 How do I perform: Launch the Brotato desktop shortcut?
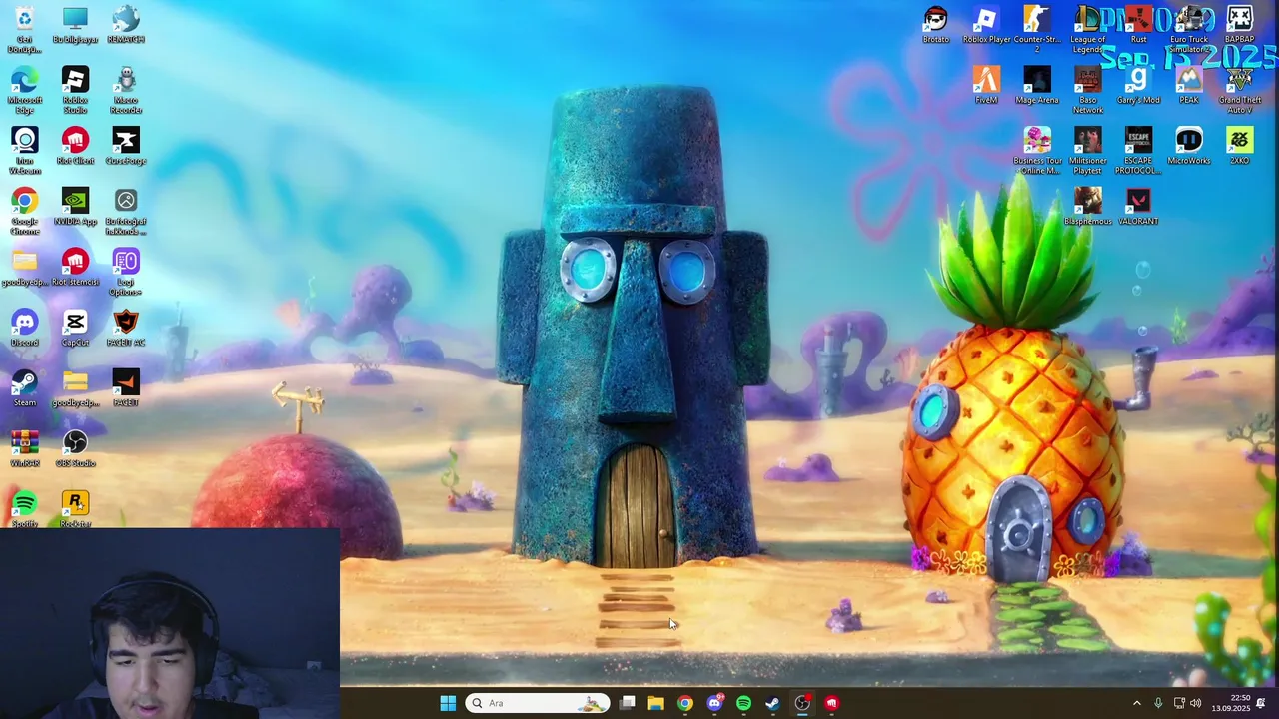[936, 26]
